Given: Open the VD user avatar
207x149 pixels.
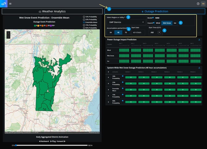Looking at the screenshot, I should 203,4.
